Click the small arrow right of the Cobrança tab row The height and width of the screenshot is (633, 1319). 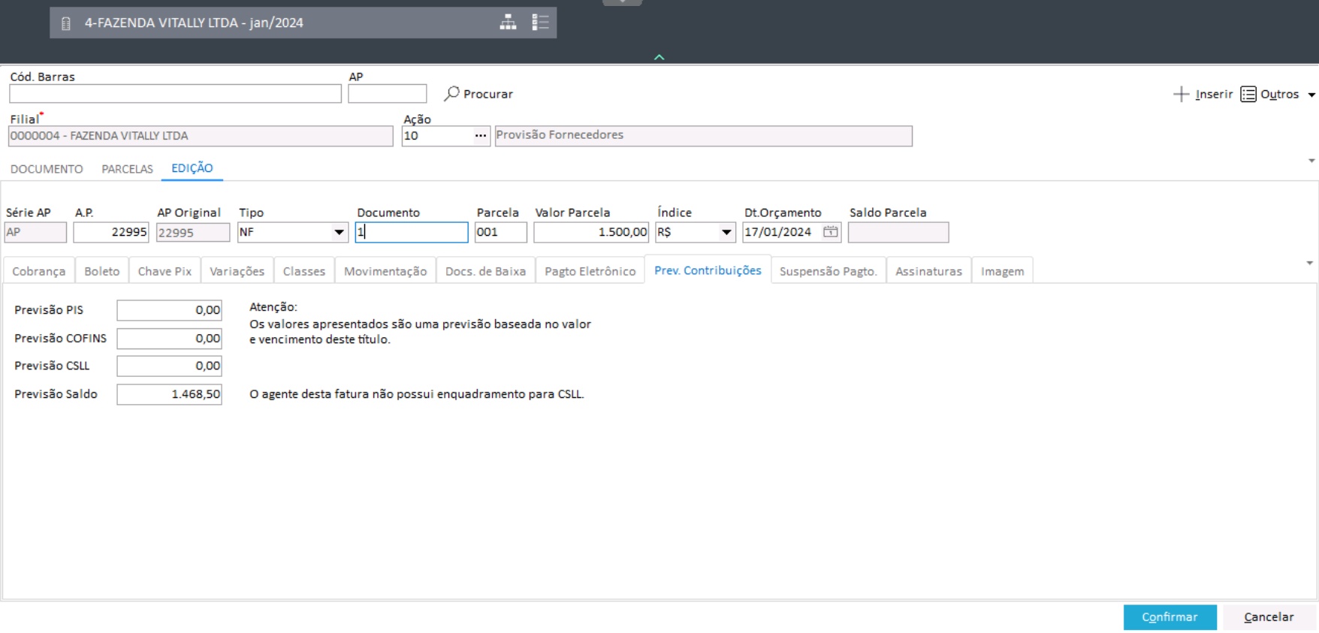pos(1310,263)
